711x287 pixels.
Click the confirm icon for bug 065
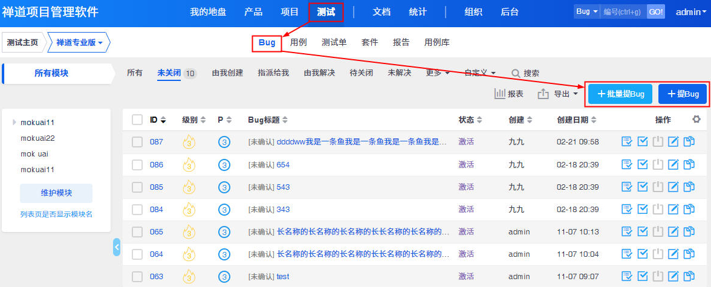coord(626,231)
